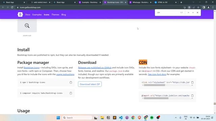Image resolution: width=216 pixels, height=121 pixels.
Task: Jump to the next find result
Action: point(193,12)
